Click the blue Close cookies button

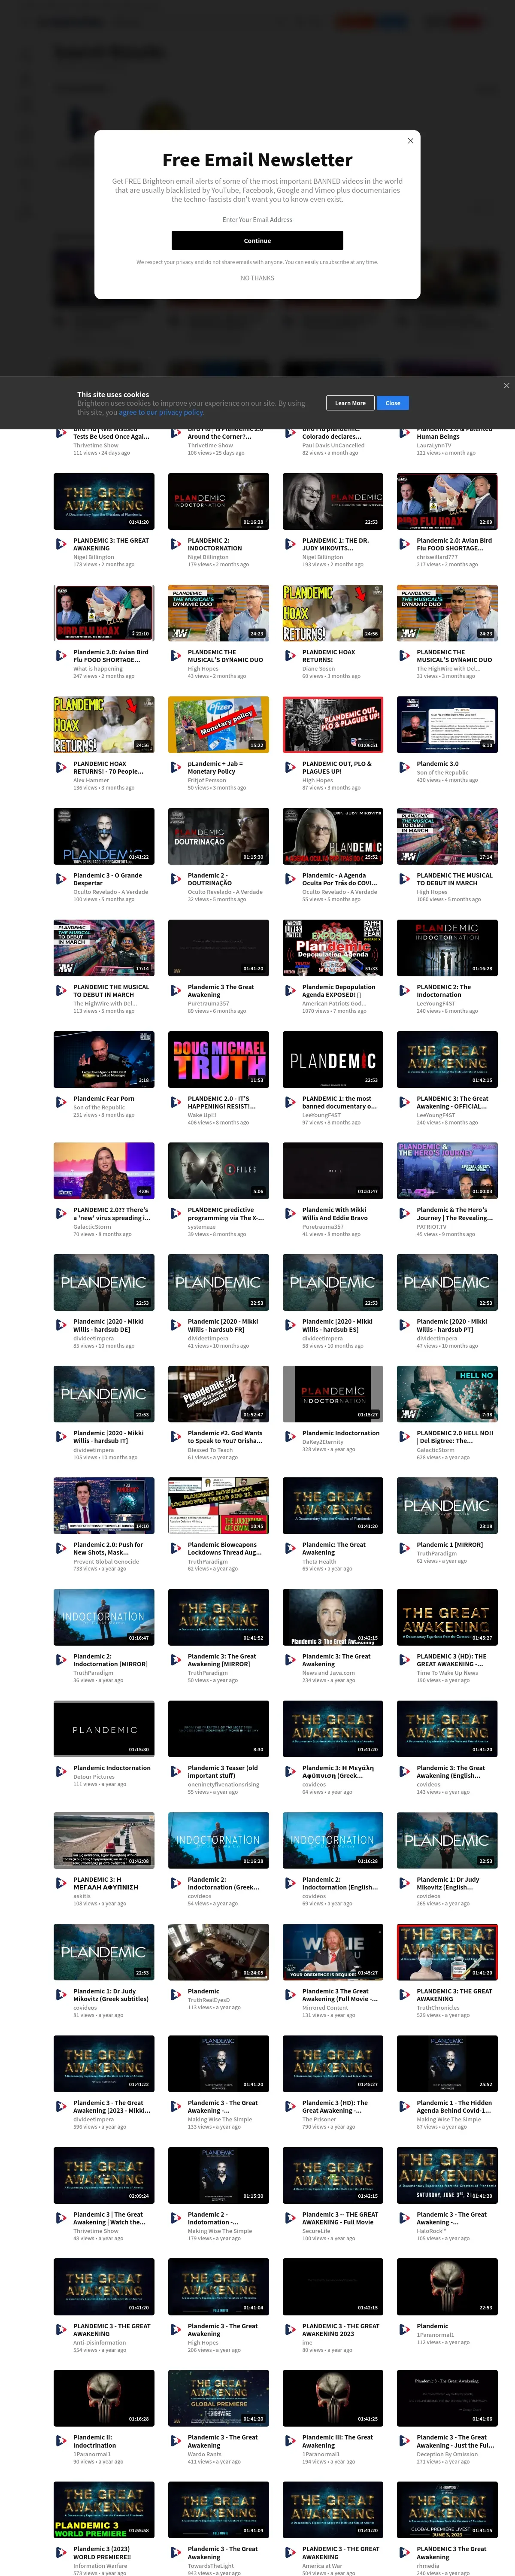tap(393, 403)
